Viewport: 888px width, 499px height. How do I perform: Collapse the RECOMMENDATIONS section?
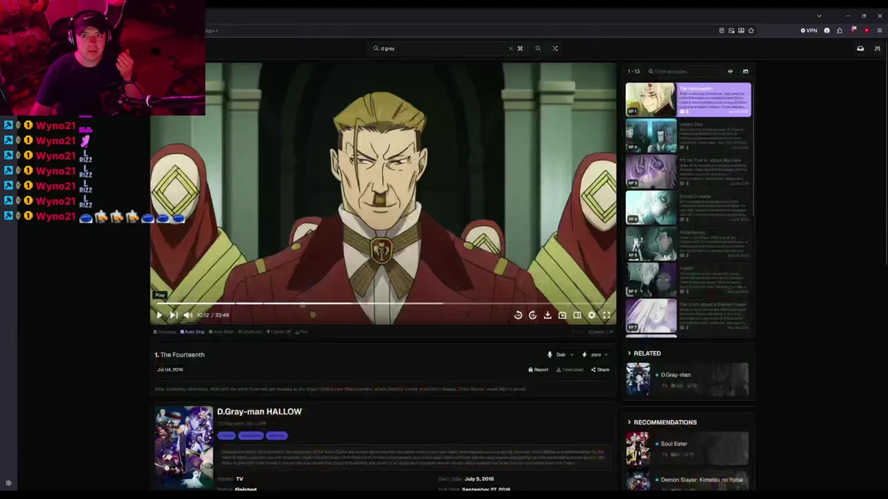662,422
